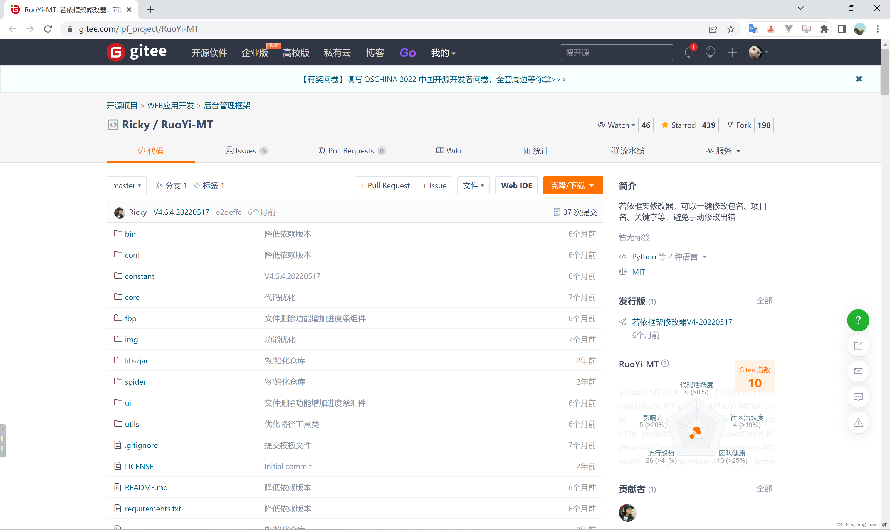Select the 代码 tab
Image resolution: width=890 pixels, height=530 pixels.
(x=150, y=151)
